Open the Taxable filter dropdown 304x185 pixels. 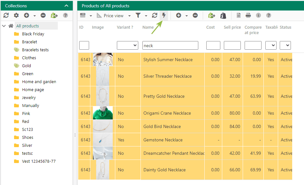[271, 46]
